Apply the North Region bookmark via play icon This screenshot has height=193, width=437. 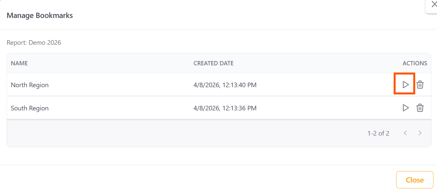(405, 85)
